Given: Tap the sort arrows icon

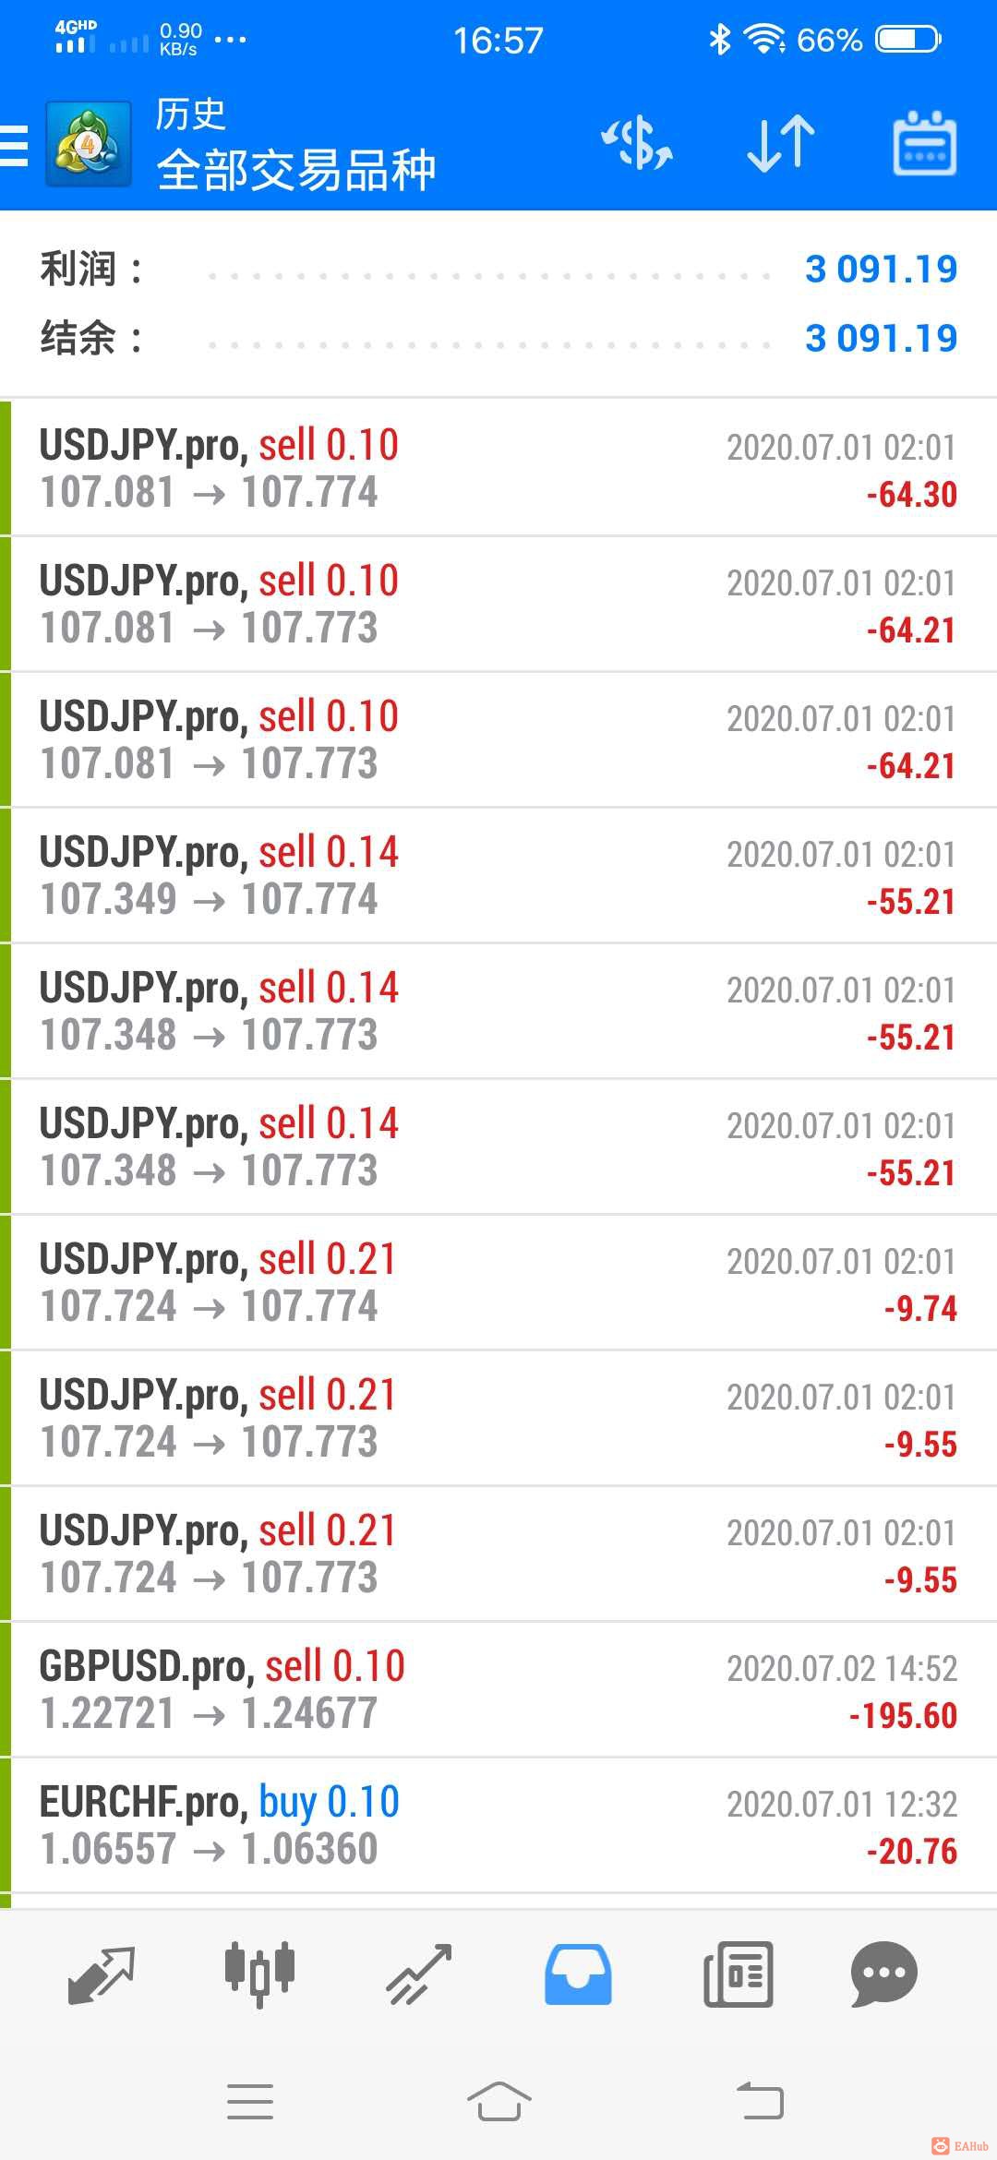Looking at the screenshot, I should (780, 145).
